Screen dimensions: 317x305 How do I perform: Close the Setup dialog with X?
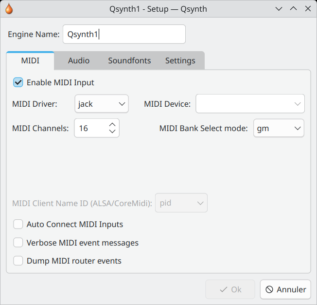point(308,9)
